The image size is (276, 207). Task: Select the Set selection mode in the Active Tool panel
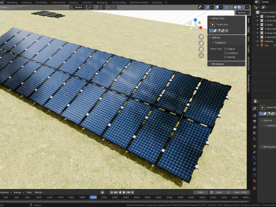211,30
